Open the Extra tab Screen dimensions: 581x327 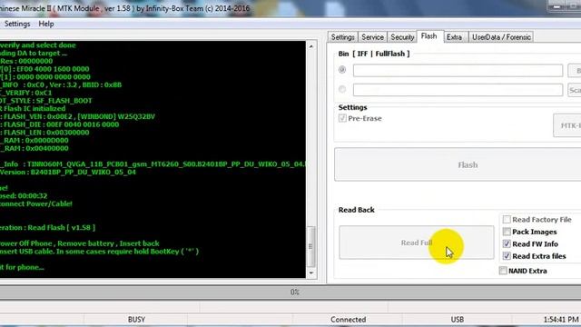point(454,37)
